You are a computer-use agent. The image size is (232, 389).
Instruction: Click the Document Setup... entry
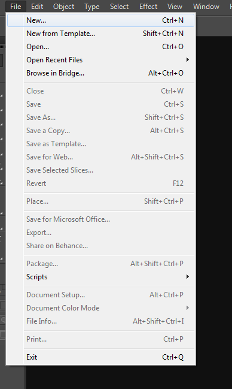(x=100, y=295)
